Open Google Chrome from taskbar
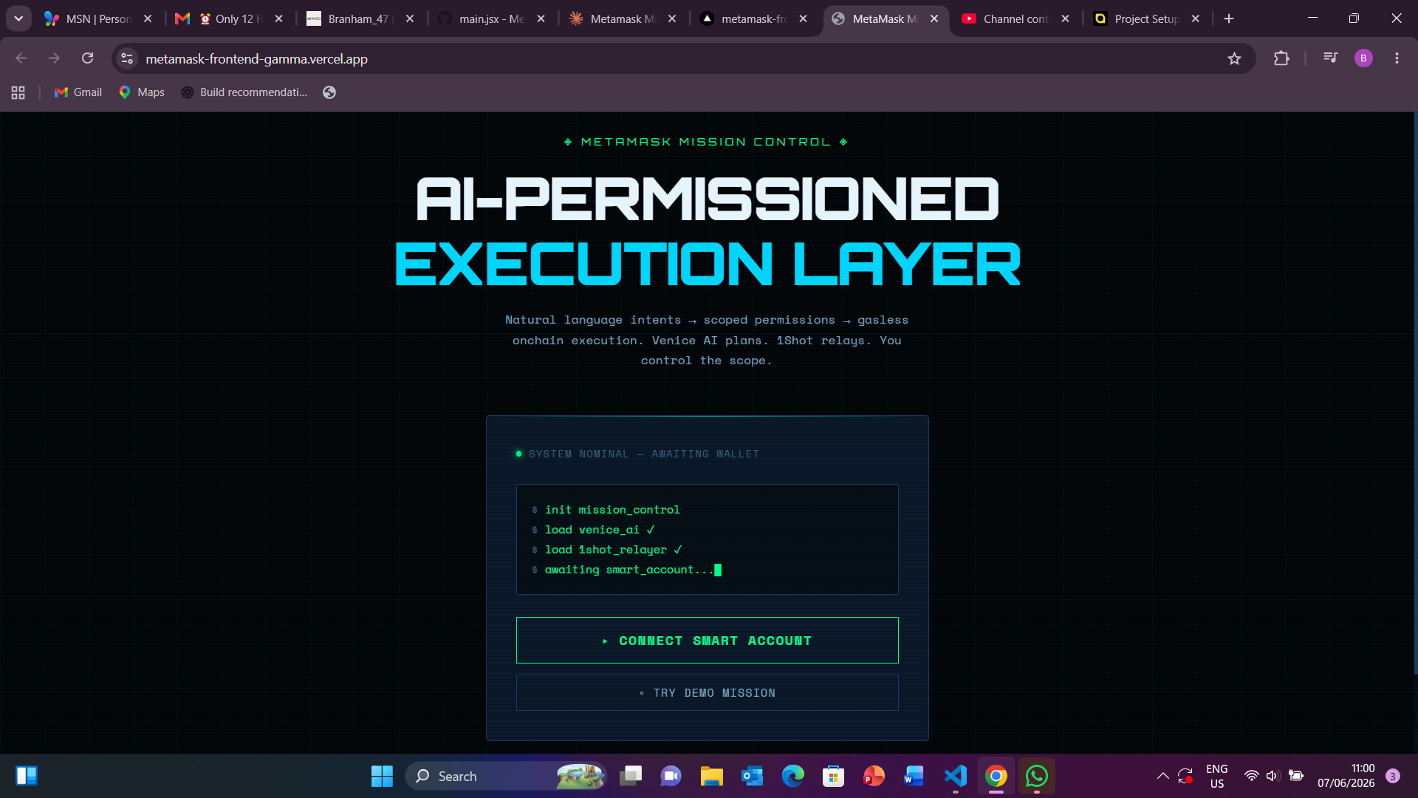Viewport: 1418px width, 798px height. tap(996, 776)
